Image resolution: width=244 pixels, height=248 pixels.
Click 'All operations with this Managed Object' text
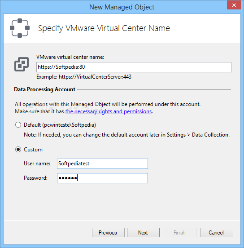[x=62, y=104]
